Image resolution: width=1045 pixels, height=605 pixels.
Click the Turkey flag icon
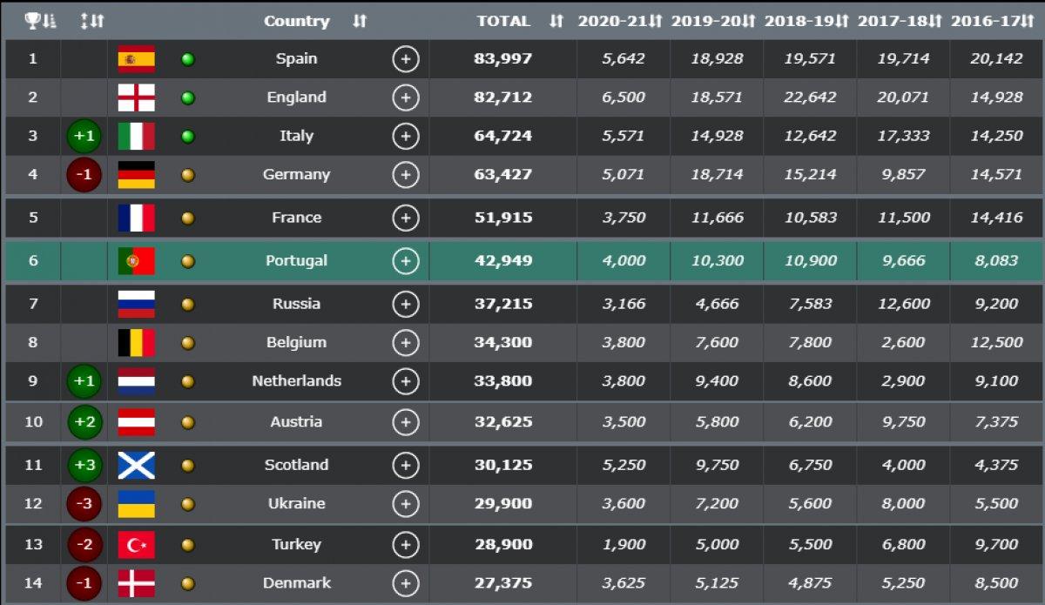(x=136, y=545)
